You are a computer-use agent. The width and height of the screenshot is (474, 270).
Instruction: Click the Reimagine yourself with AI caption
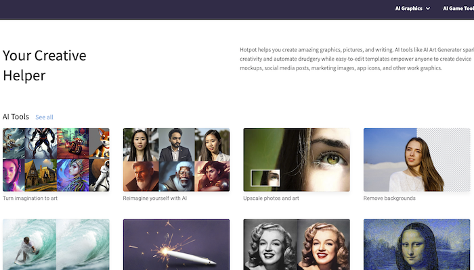pos(155,198)
